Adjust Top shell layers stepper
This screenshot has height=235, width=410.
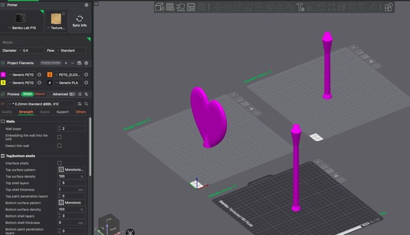click(59, 183)
